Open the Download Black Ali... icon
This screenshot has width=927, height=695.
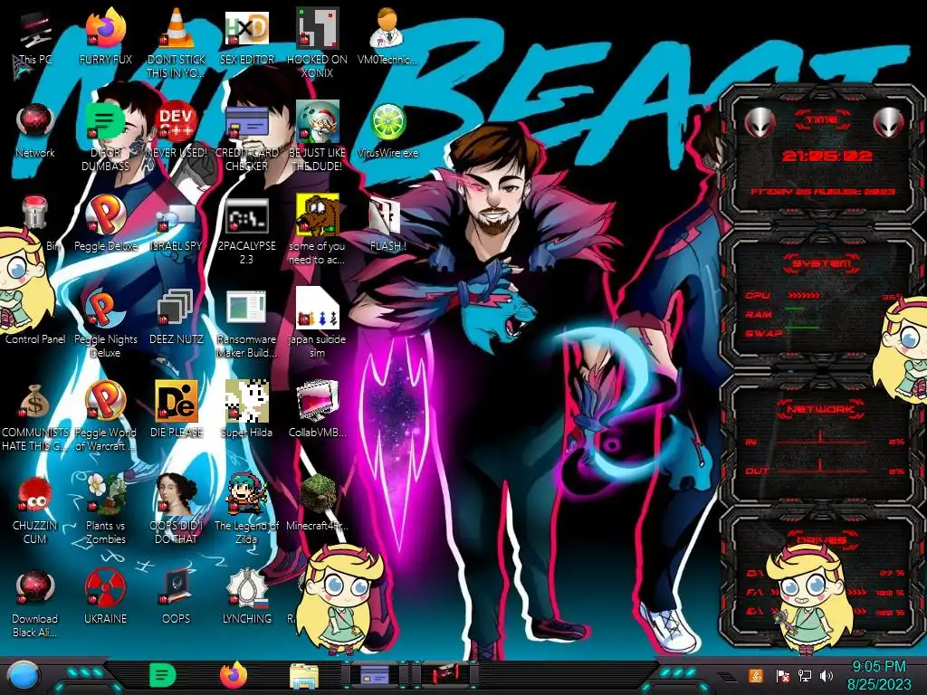35,603
